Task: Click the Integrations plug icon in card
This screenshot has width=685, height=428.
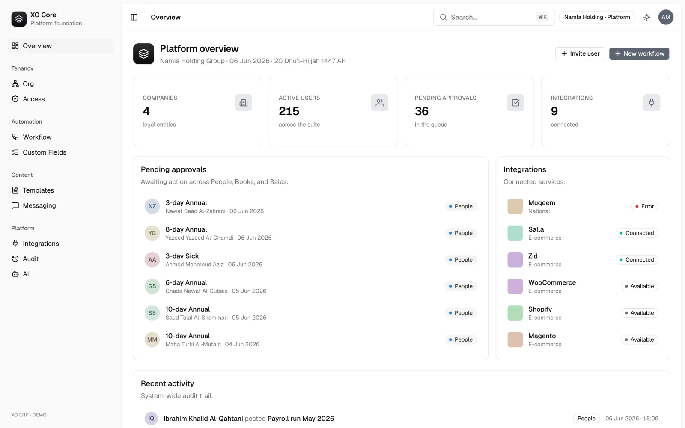Action: [x=652, y=103]
